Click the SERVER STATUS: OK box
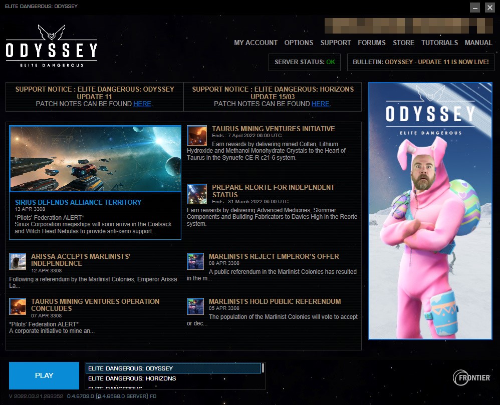Viewport: 500px width, 405px height. pyautogui.click(x=305, y=62)
